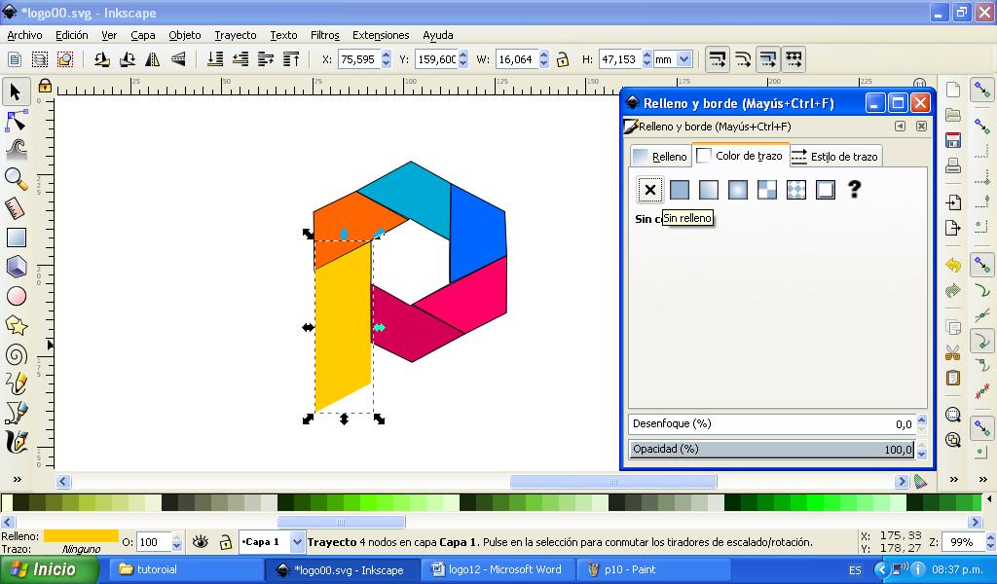This screenshot has height=584, width=997.
Task: Click the Desenfoque (%) slider bar
Action: click(x=772, y=423)
